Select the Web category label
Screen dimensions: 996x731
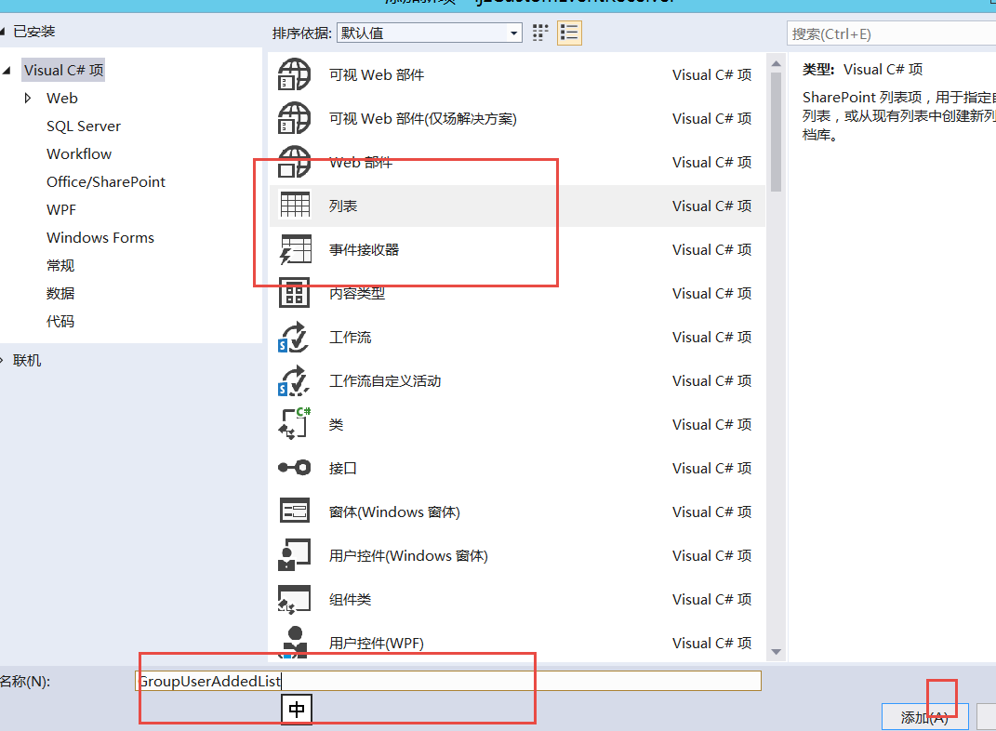[x=61, y=99]
